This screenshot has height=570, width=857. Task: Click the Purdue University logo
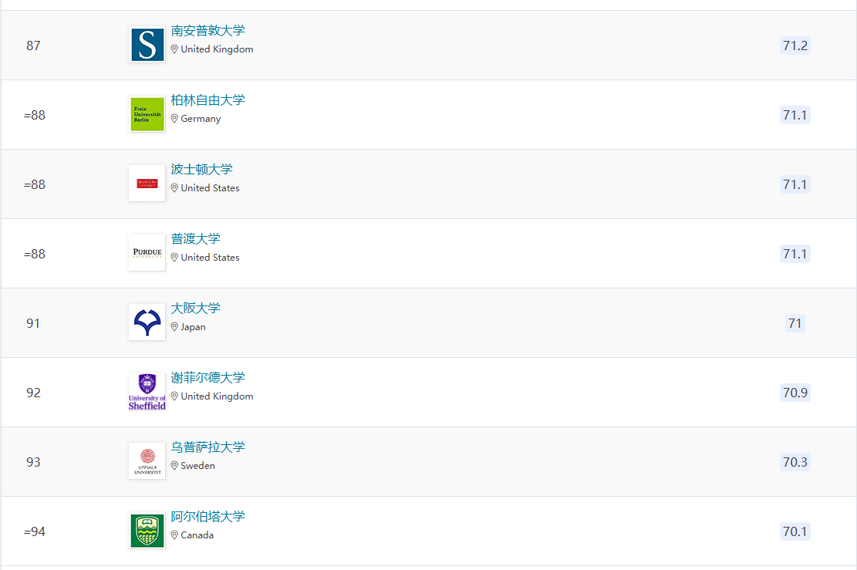click(147, 253)
